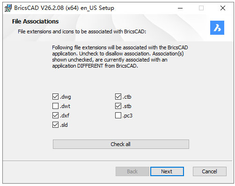Click the 'File extensions and icons' subtitle
The height and width of the screenshot is (186, 235).
click(82, 31)
